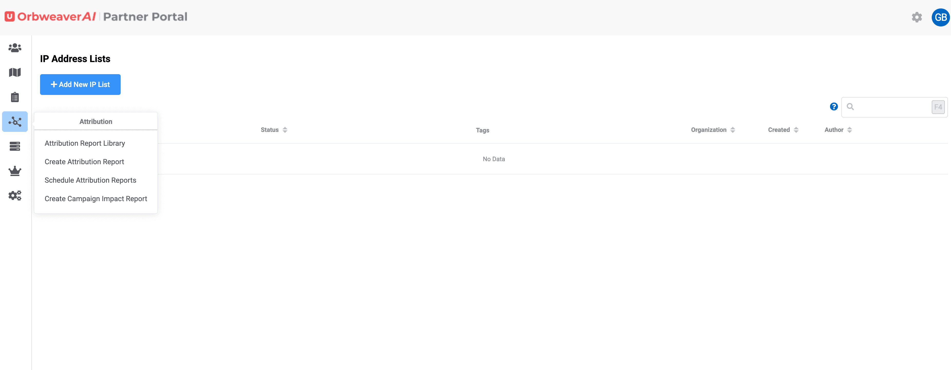This screenshot has height=370, width=951.
Task: Choose Create Attribution Report
Action: (84, 162)
